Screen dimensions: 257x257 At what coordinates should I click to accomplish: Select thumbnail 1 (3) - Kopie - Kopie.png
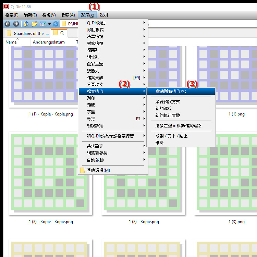[50, 173]
